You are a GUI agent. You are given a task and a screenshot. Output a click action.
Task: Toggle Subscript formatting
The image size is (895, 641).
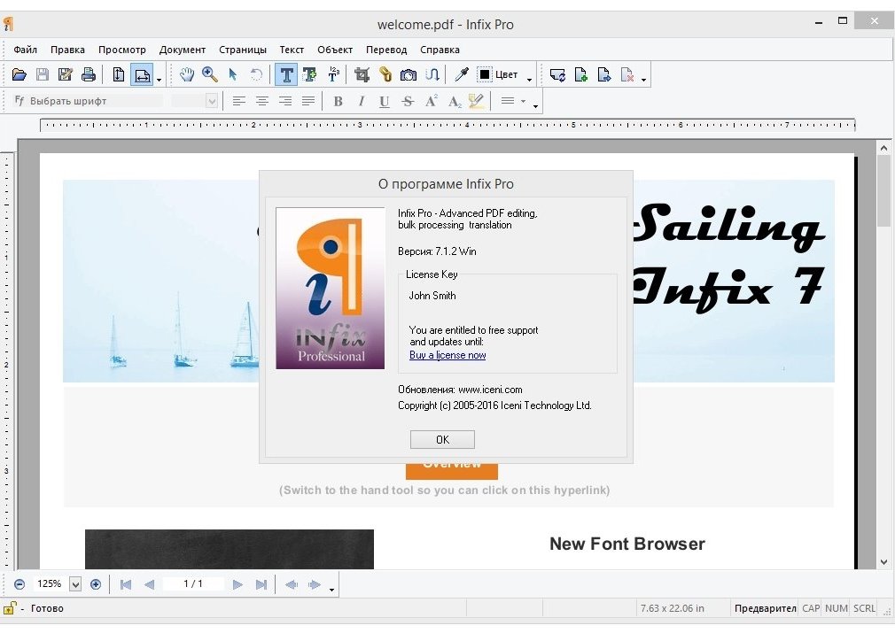click(455, 102)
